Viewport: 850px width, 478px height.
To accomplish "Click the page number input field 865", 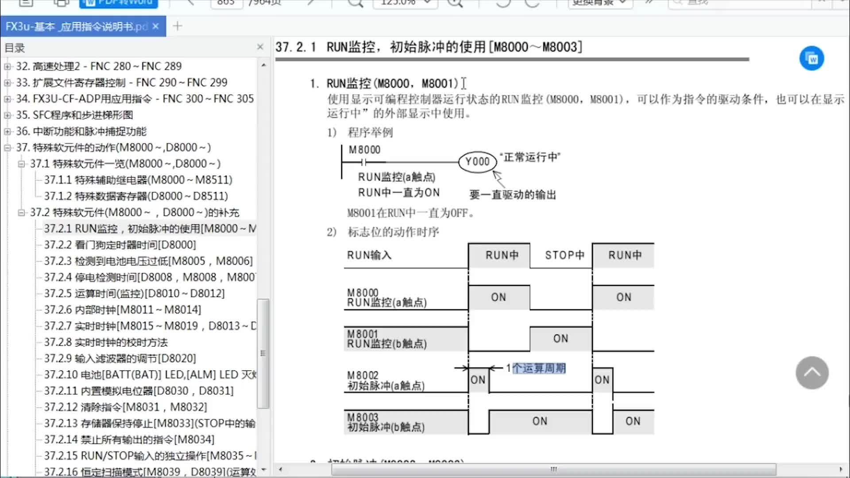I will 225,3.
